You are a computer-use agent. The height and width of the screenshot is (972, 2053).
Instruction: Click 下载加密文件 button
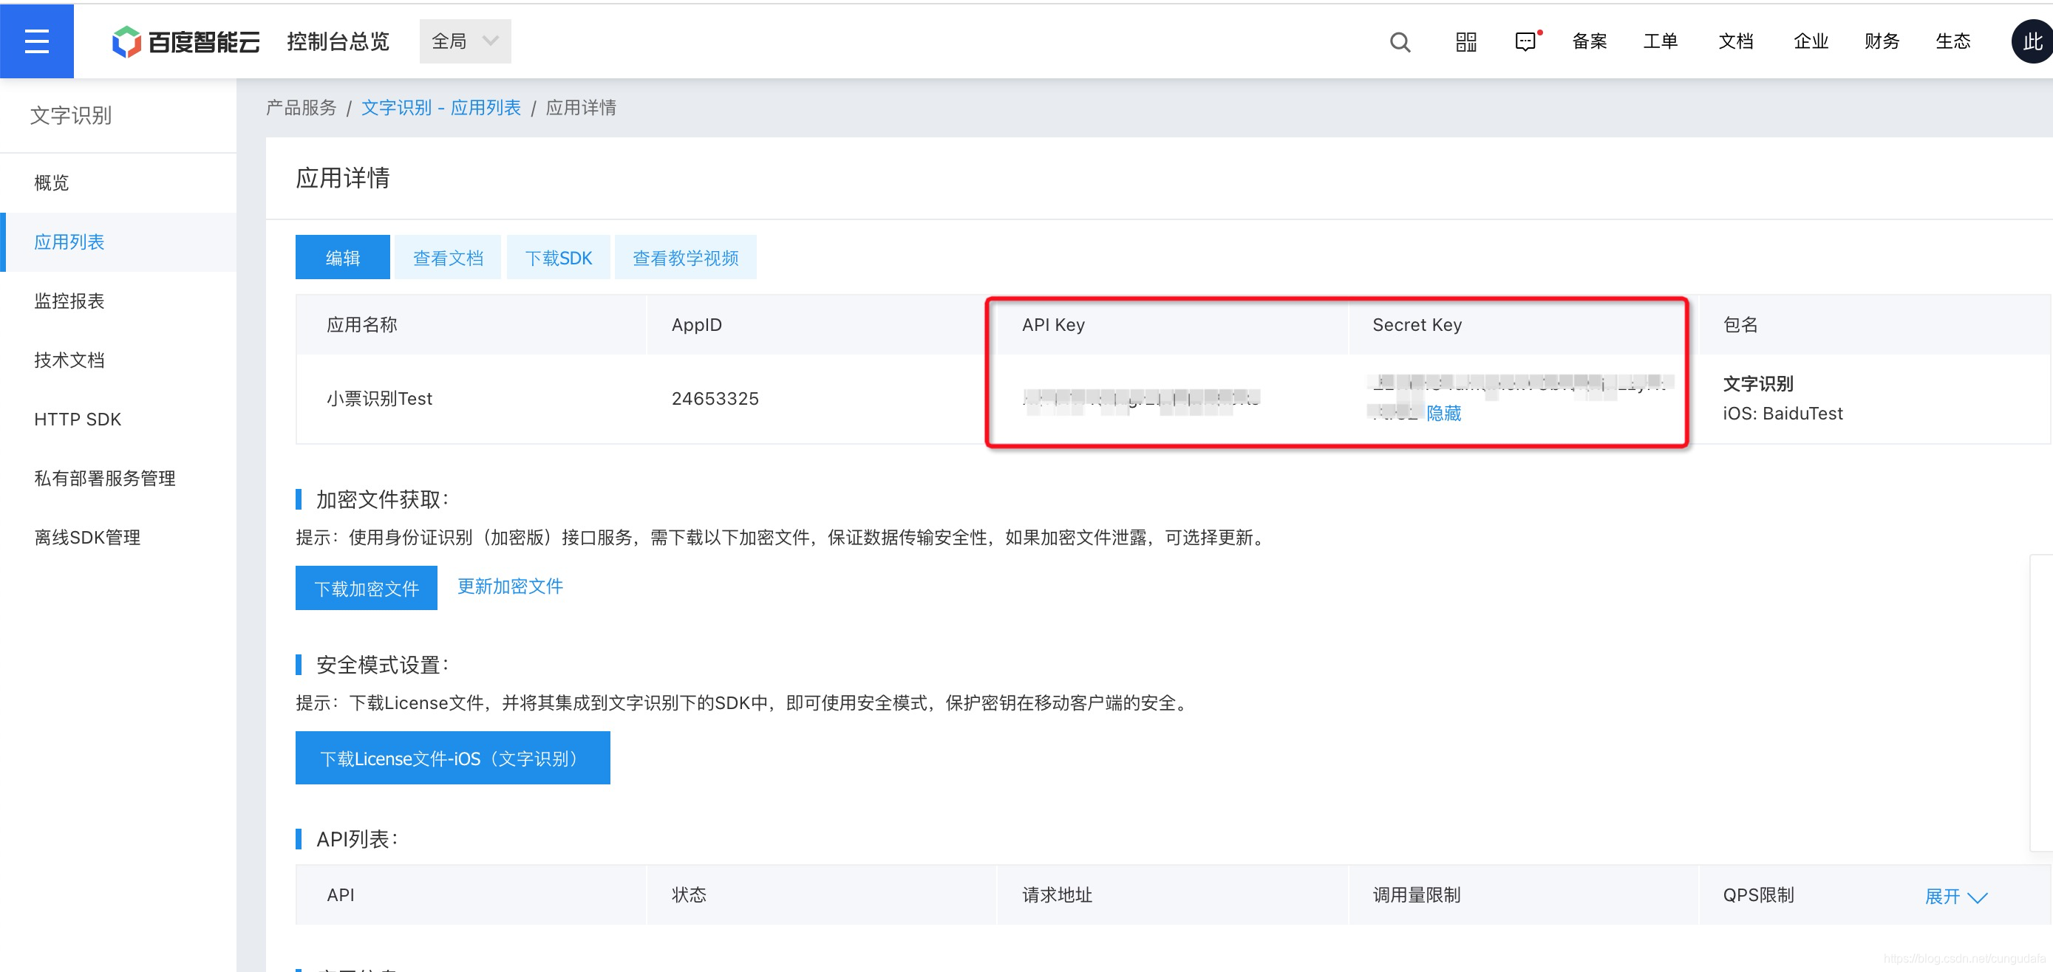pyautogui.click(x=366, y=588)
